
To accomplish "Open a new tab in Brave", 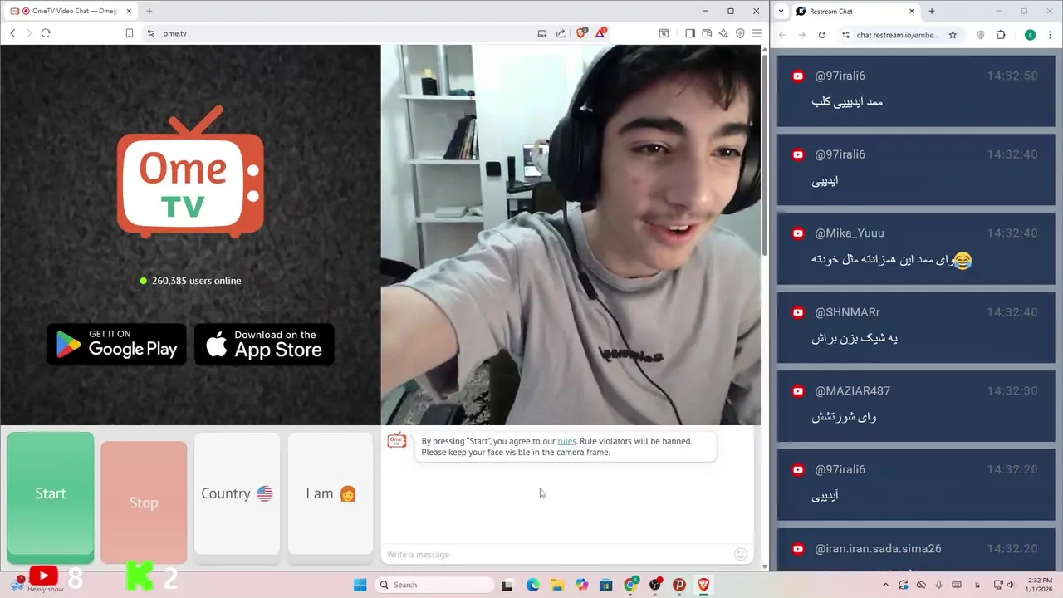I will point(149,11).
